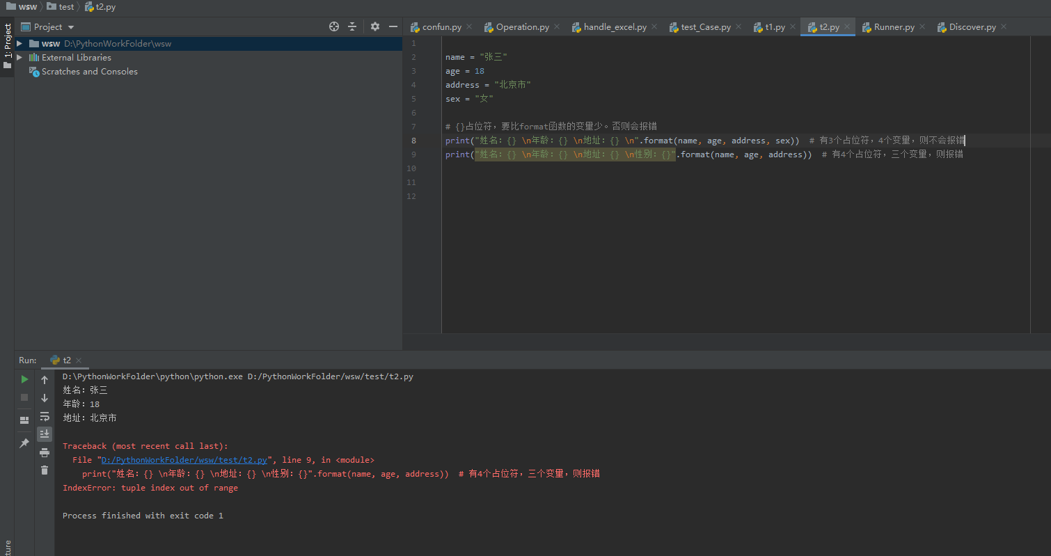The image size is (1051, 556).
Task: Jump down the stack trace arrow
Action: [x=45, y=398]
